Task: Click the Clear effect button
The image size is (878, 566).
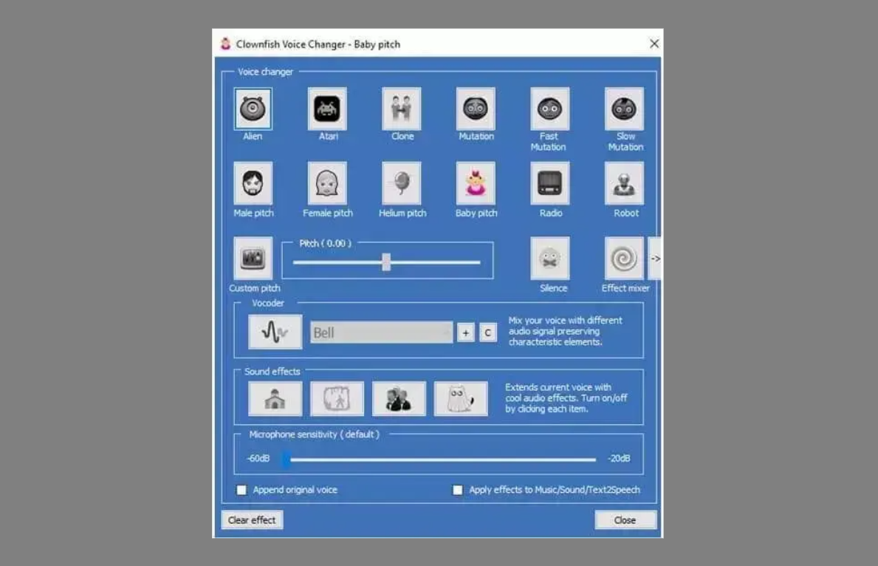Action: coord(252,520)
